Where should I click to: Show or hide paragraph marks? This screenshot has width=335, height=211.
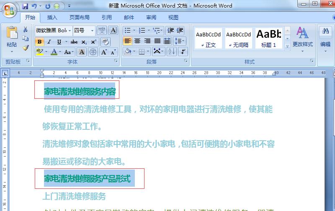[x=183, y=51]
